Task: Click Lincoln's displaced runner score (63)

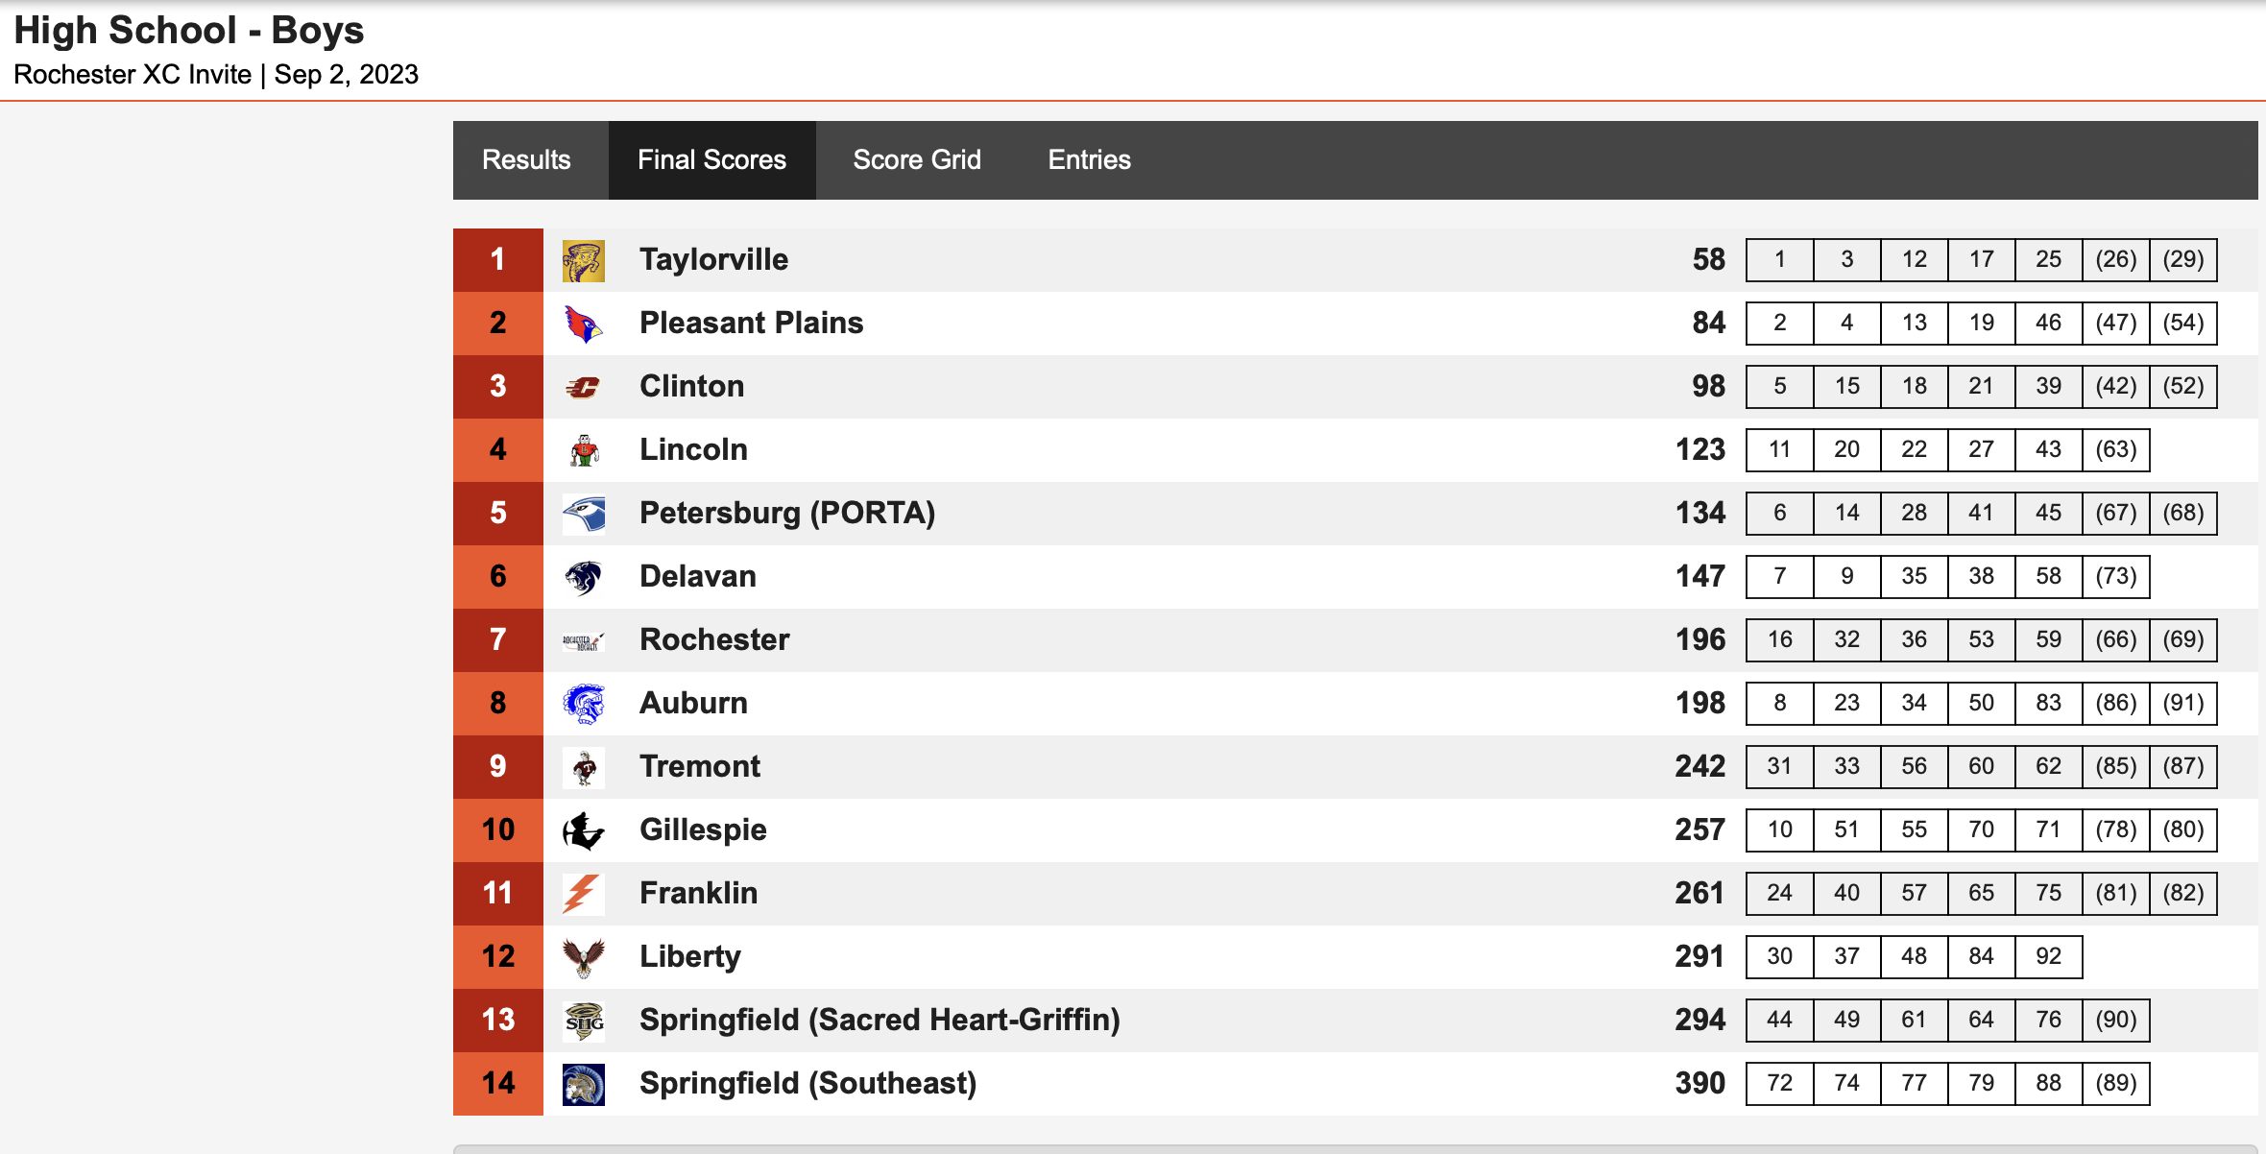Action: click(x=2115, y=450)
